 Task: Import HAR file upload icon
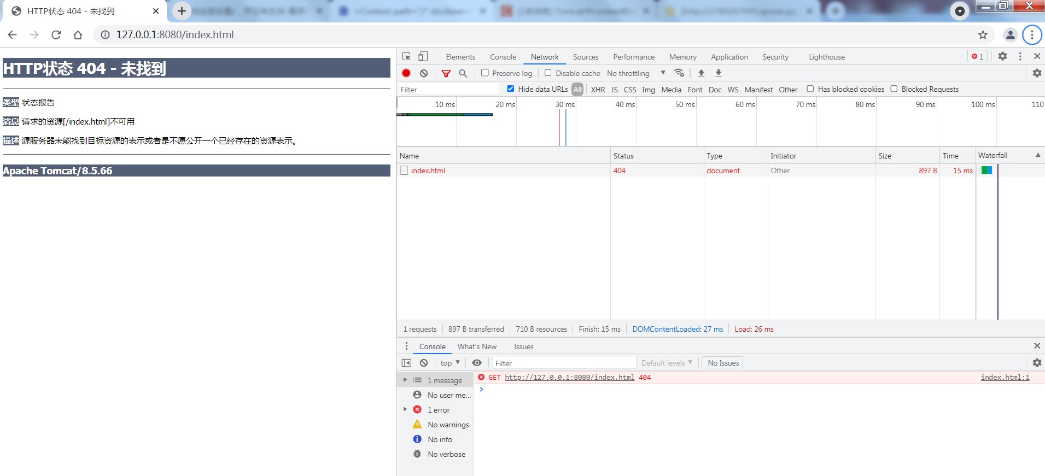click(x=701, y=73)
